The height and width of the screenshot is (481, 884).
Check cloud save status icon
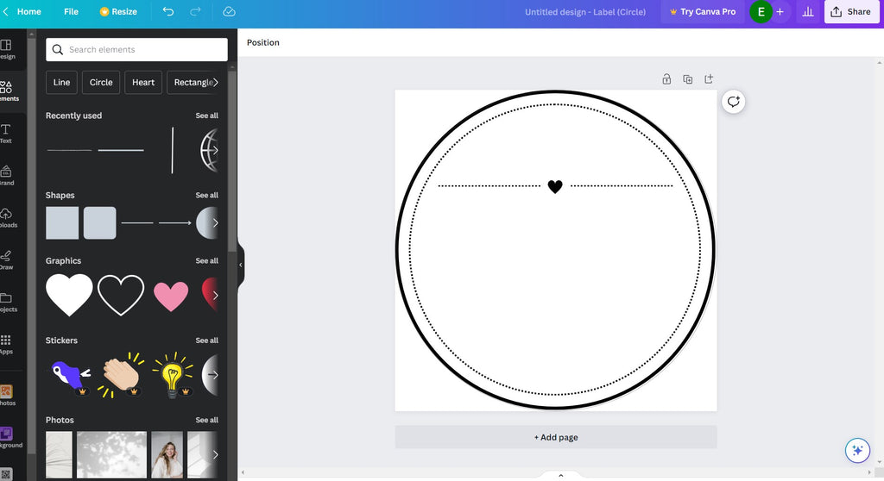pos(229,11)
